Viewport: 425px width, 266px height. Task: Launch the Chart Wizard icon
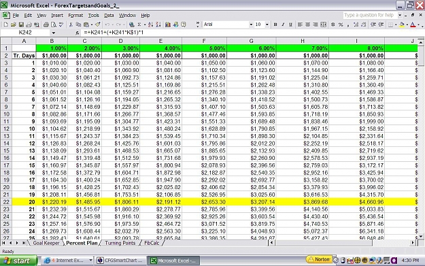(168, 24)
